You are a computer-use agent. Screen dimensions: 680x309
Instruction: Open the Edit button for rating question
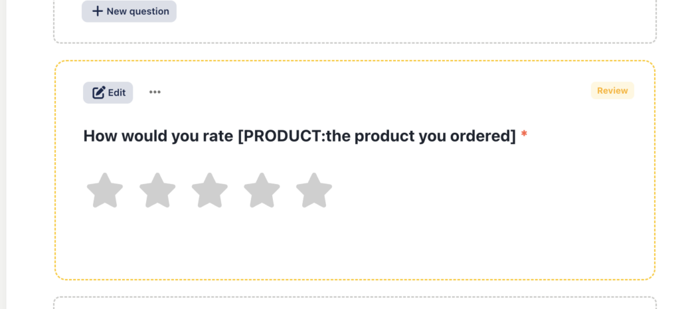click(108, 92)
